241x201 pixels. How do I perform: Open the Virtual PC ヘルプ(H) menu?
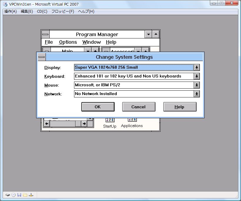(86, 11)
